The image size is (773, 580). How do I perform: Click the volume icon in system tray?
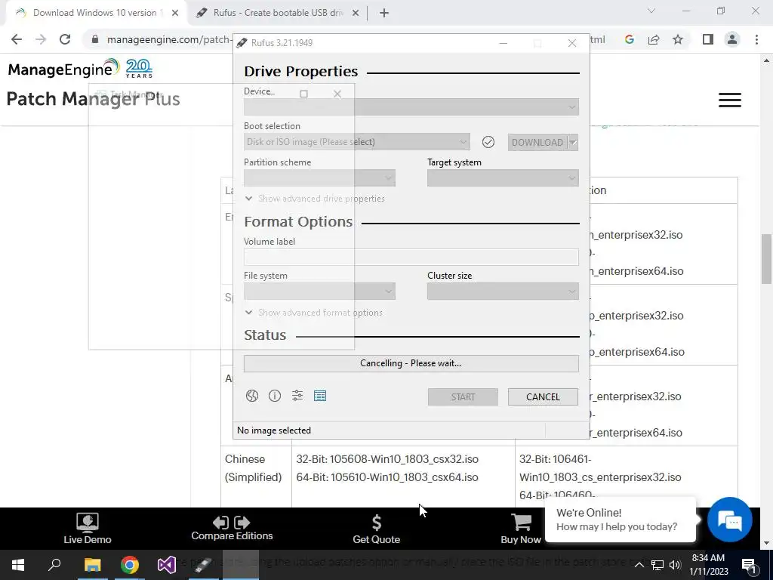[675, 565]
